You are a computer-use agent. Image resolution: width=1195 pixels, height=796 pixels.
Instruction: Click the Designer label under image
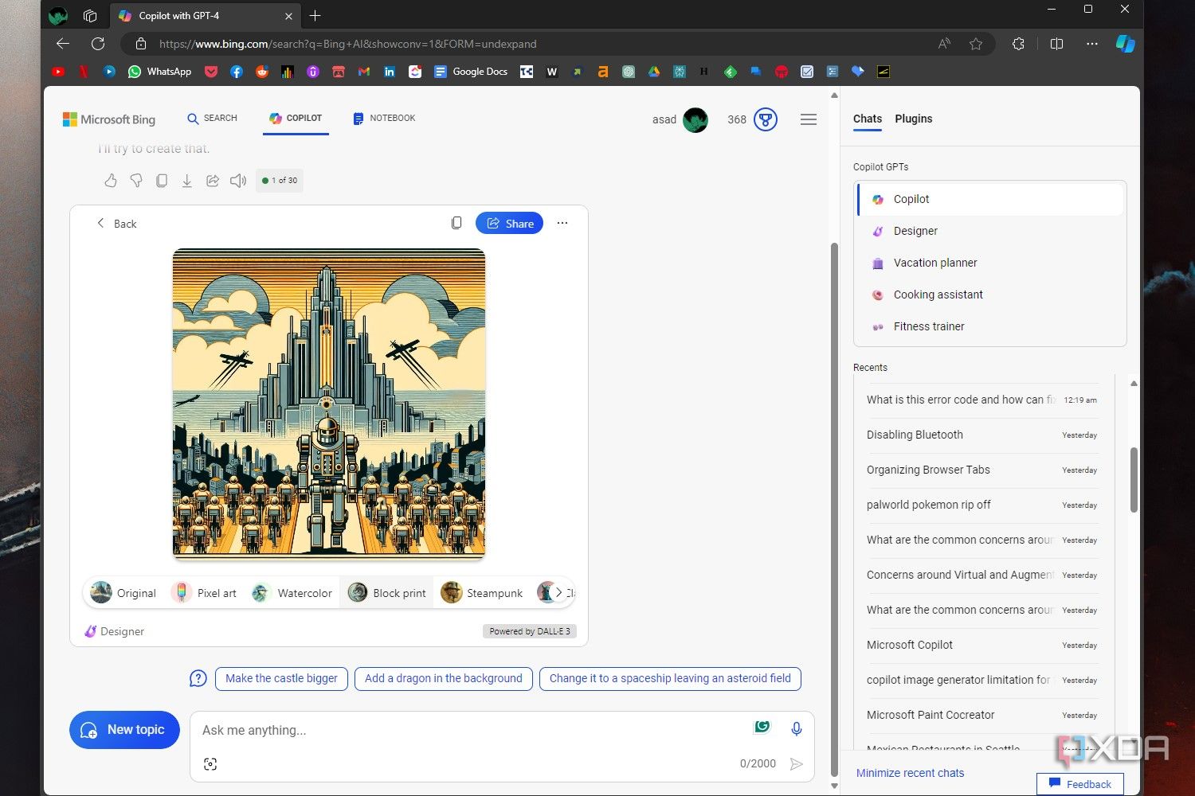[115, 631]
